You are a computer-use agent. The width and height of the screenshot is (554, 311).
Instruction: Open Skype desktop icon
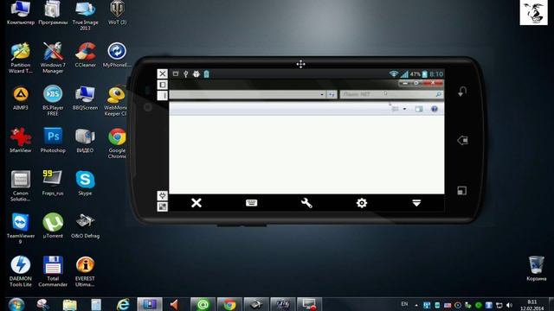[x=85, y=183]
